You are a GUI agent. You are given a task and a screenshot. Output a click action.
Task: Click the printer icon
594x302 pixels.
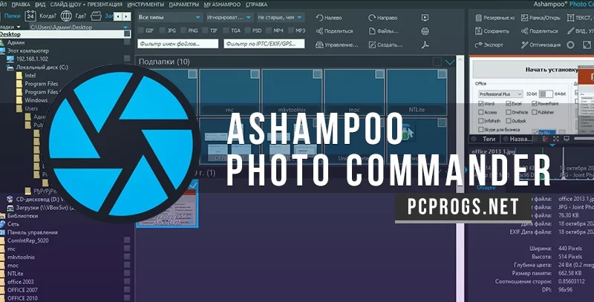425,31
